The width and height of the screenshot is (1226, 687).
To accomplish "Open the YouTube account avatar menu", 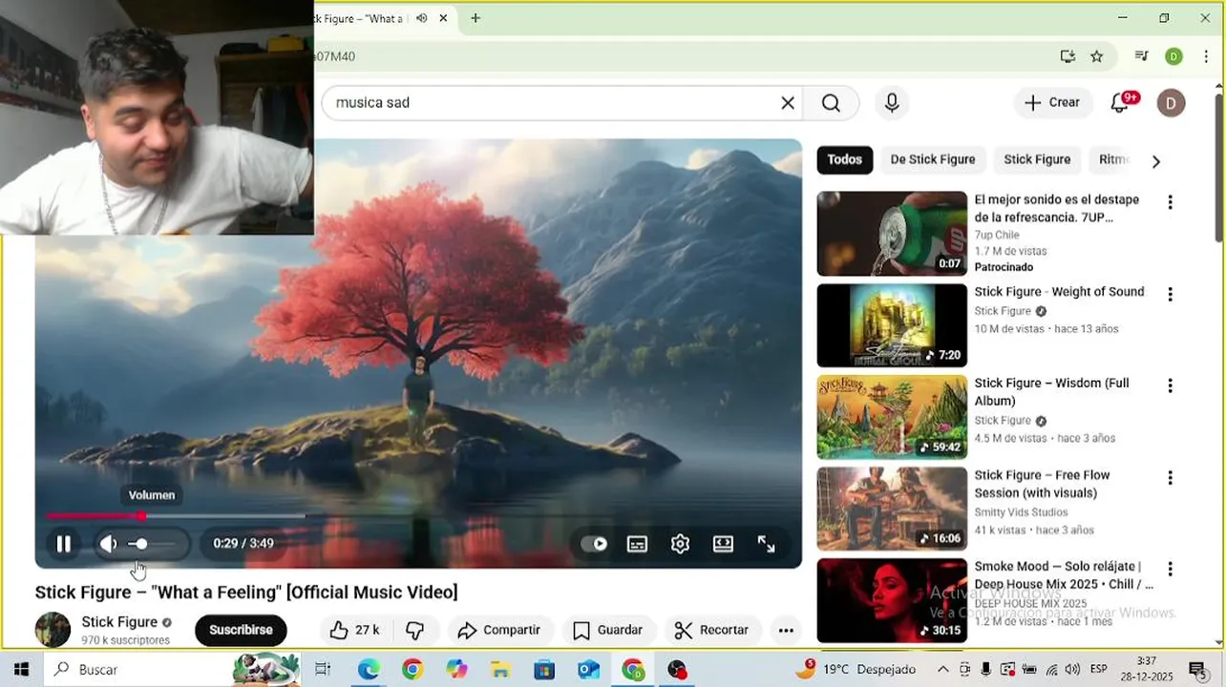I will click(1171, 103).
